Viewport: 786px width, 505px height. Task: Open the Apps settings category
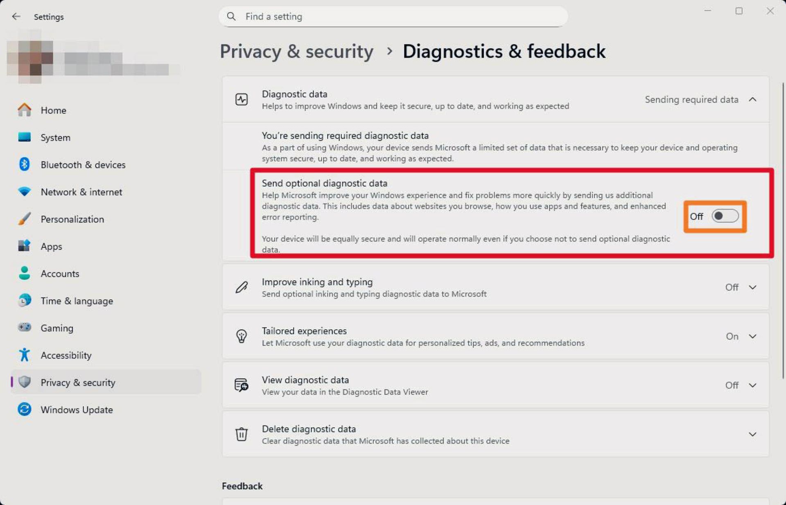pyautogui.click(x=51, y=247)
